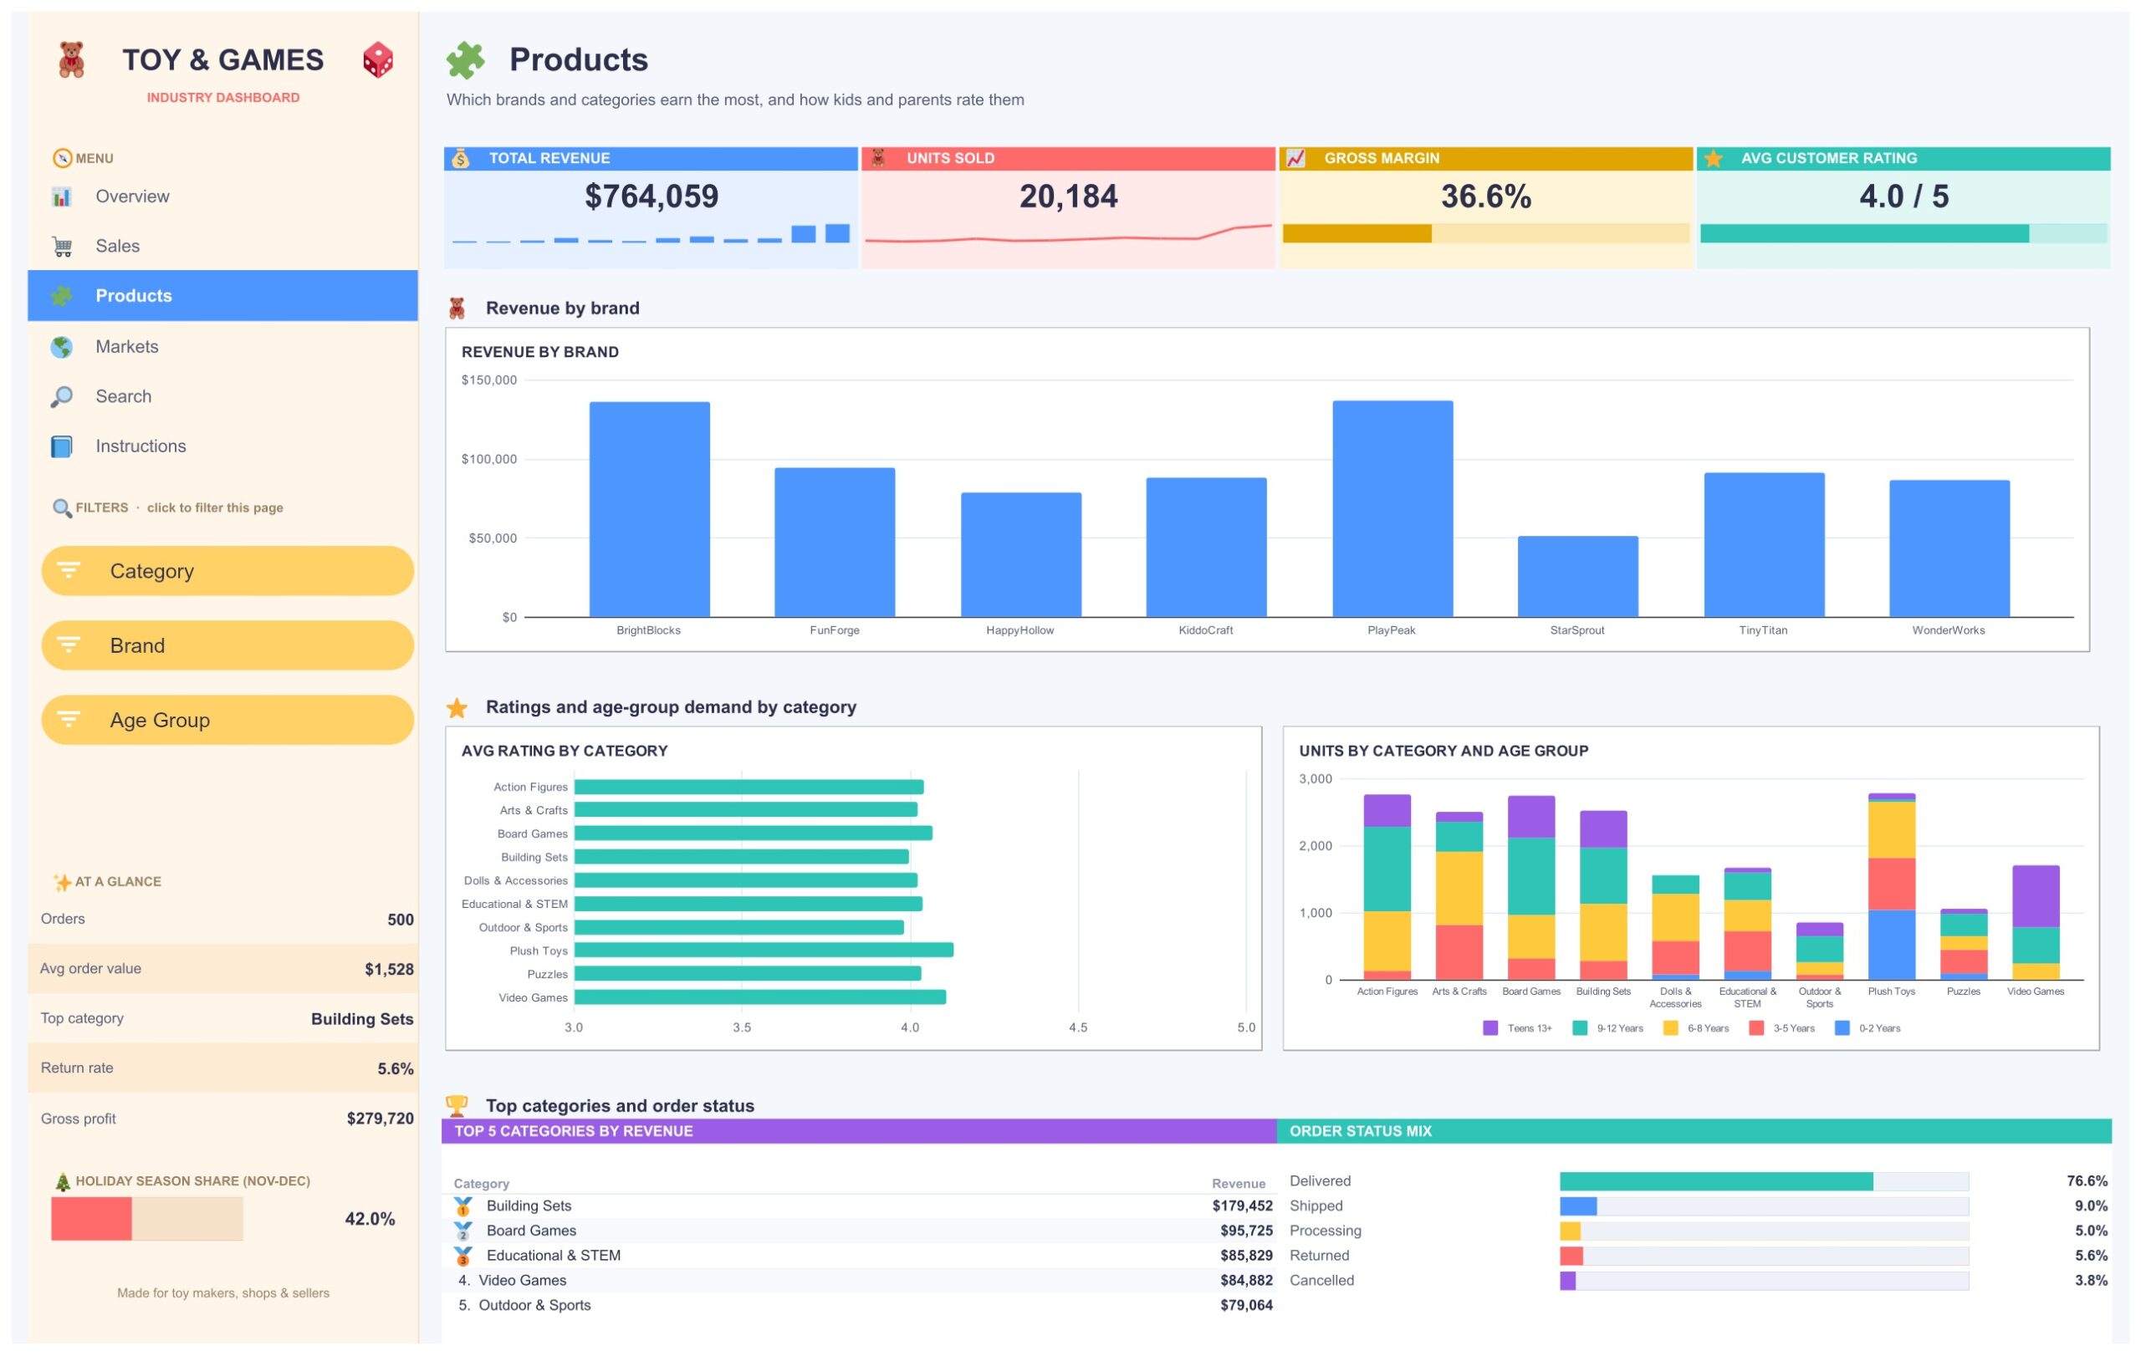Click the Search magnifier icon in menu

(x=61, y=396)
